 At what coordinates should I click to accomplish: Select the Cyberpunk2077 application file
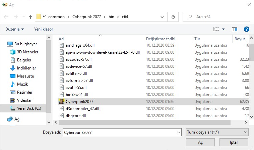pyautogui.click(x=79, y=102)
